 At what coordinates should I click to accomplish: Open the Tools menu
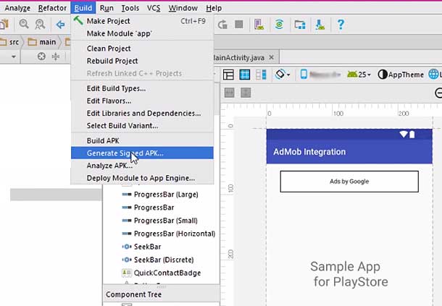click(x=130, y=8)
